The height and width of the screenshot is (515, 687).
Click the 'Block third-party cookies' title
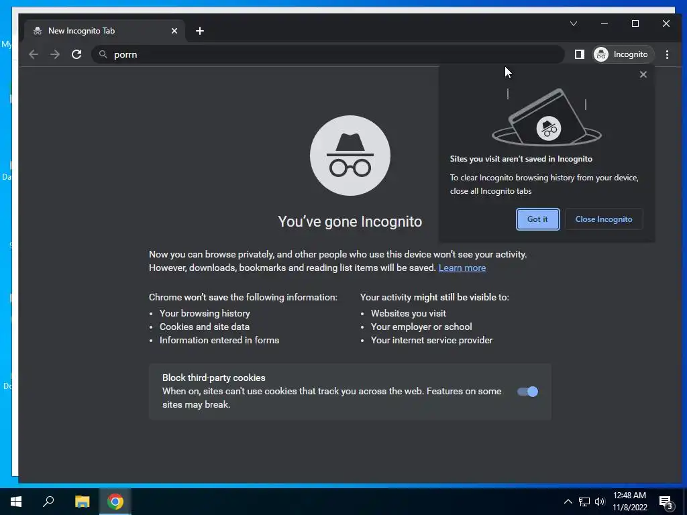(x=214, y=378)
